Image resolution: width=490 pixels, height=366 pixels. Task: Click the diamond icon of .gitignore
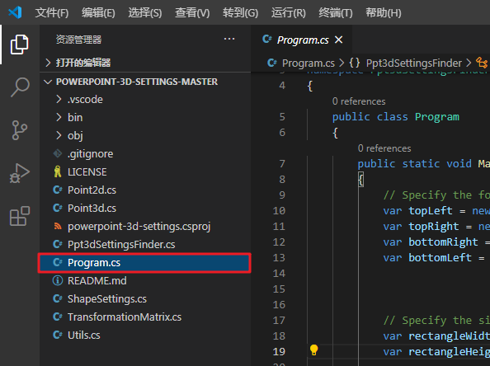58,153
